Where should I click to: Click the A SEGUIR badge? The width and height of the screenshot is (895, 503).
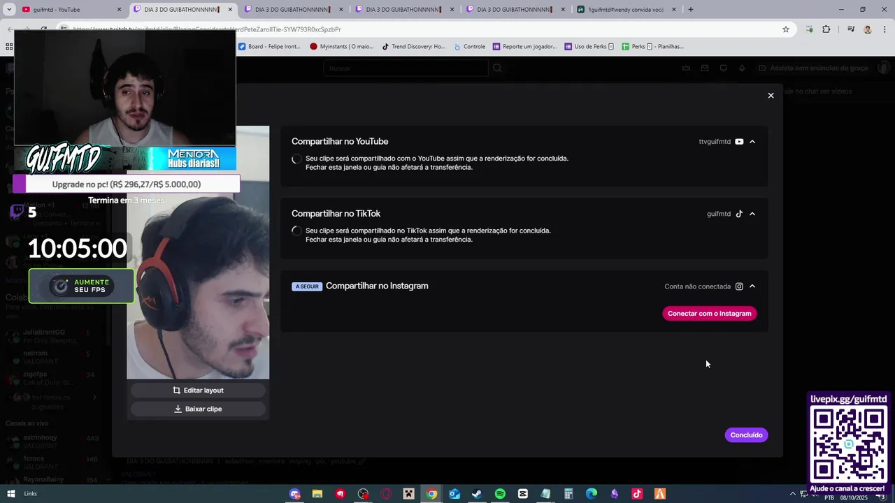tap(307, 286)
